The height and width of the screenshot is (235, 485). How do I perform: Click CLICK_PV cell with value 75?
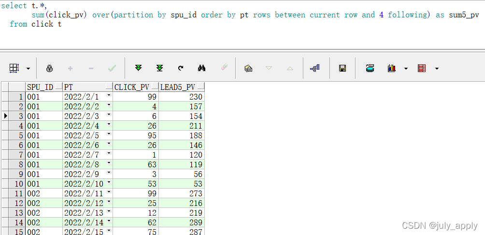(136, 231)
